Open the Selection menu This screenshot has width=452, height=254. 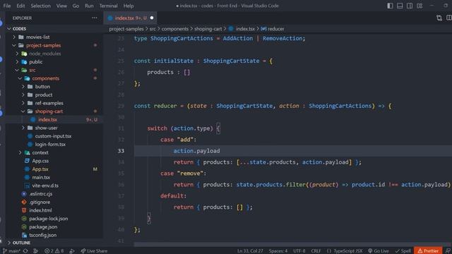(41, 6)
